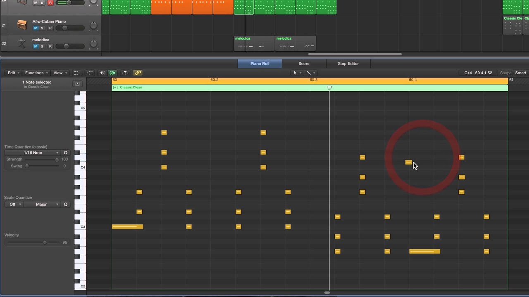
Task: Toggle record enable on the top track
Action: (50, 2)
